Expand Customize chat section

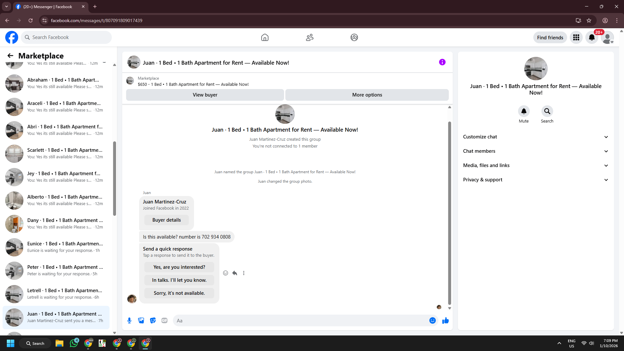coord(536,137)
